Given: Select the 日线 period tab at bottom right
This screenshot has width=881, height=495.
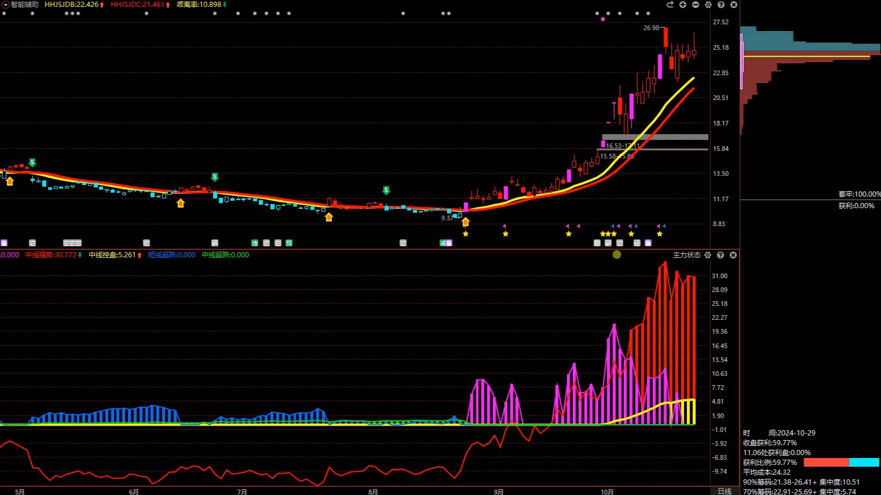Looking at the screenshot, I should [x=725, y=491].
